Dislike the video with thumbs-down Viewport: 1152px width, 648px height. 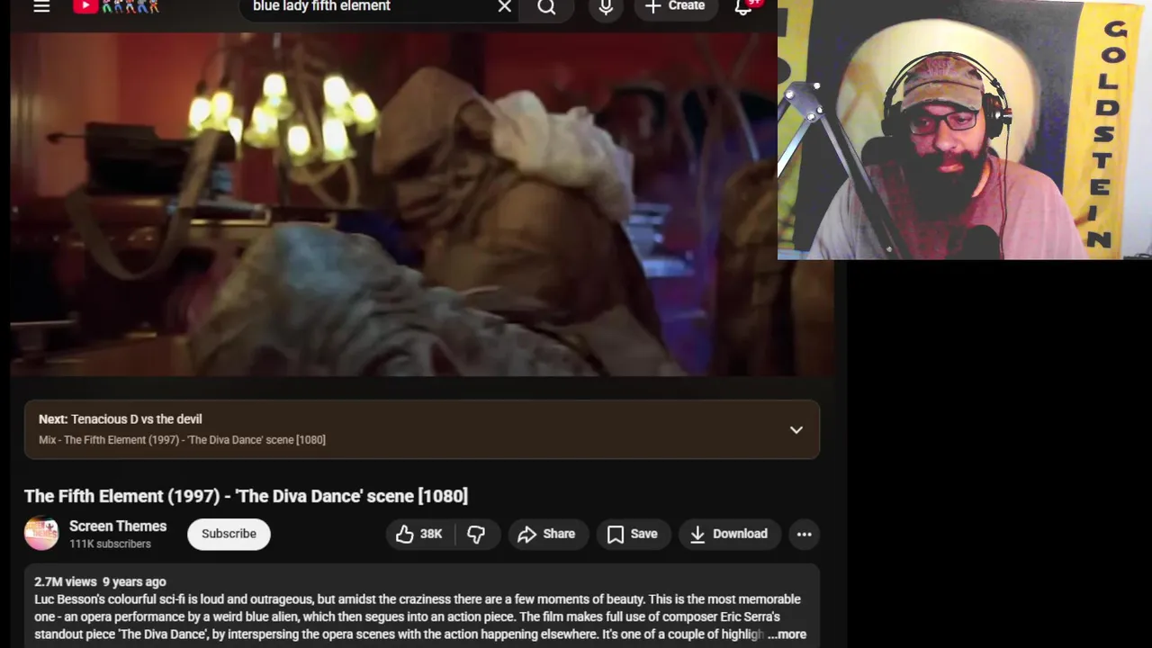pos(477,534)
